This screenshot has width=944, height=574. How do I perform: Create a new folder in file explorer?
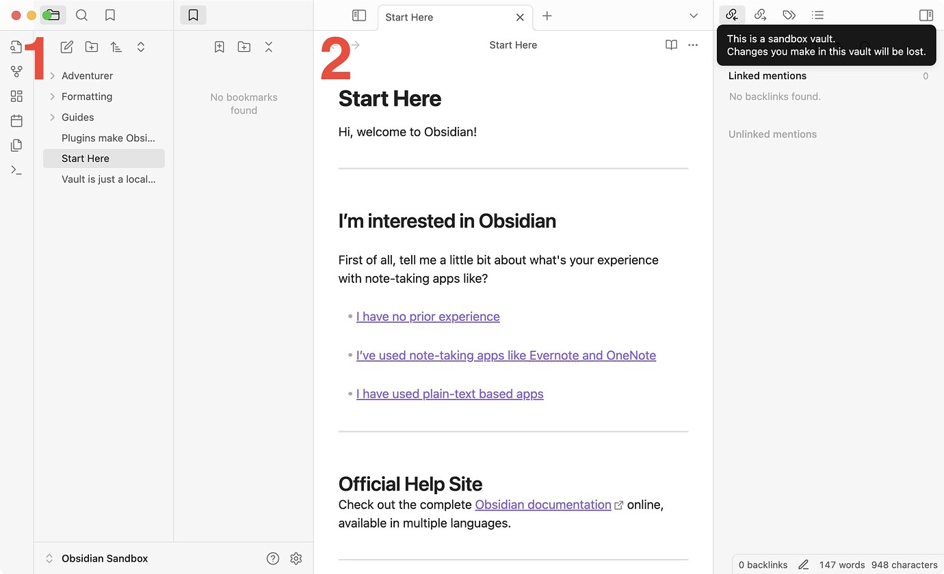91,47
